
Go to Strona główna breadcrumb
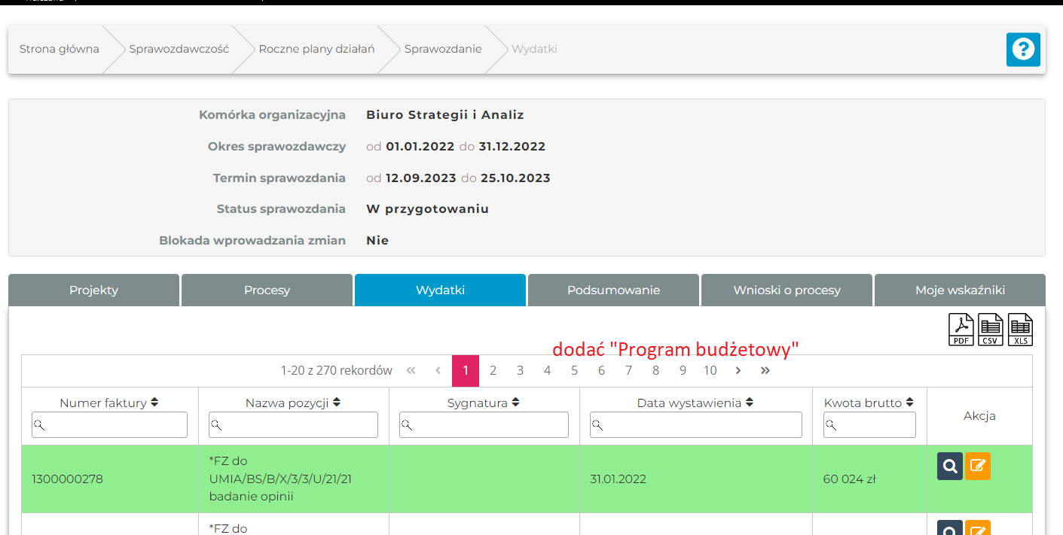(x=60, y=49)
